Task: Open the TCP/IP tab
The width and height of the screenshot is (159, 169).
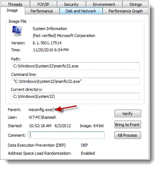Action: [x=43, y=4]
